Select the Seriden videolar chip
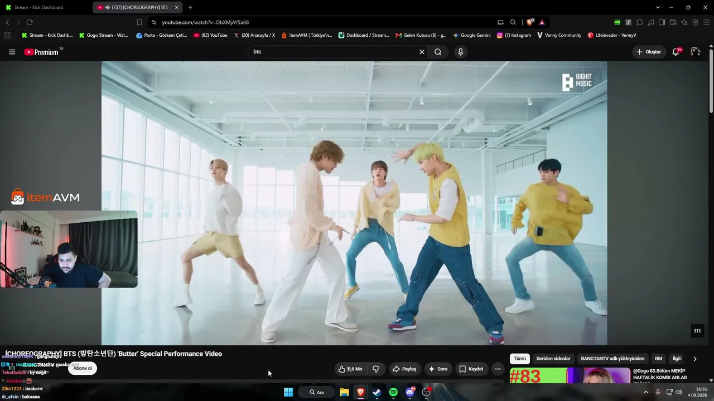The image size is (714, 401). (553, 359)
